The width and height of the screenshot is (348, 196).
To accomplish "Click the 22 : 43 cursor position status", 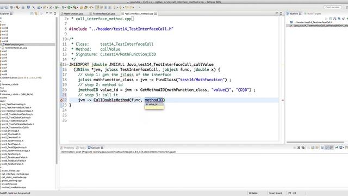I will pyautogui.click(x=292, y=193).
